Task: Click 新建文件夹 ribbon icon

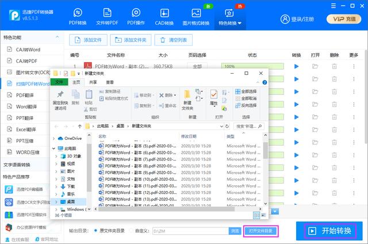Action: [187, 100]
